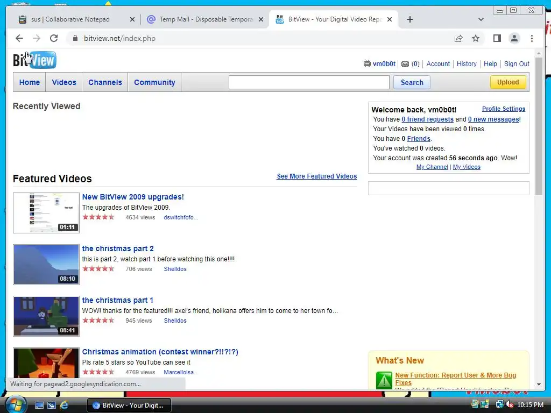Open the Account link
Screen dimensions: 551x413
438,64
